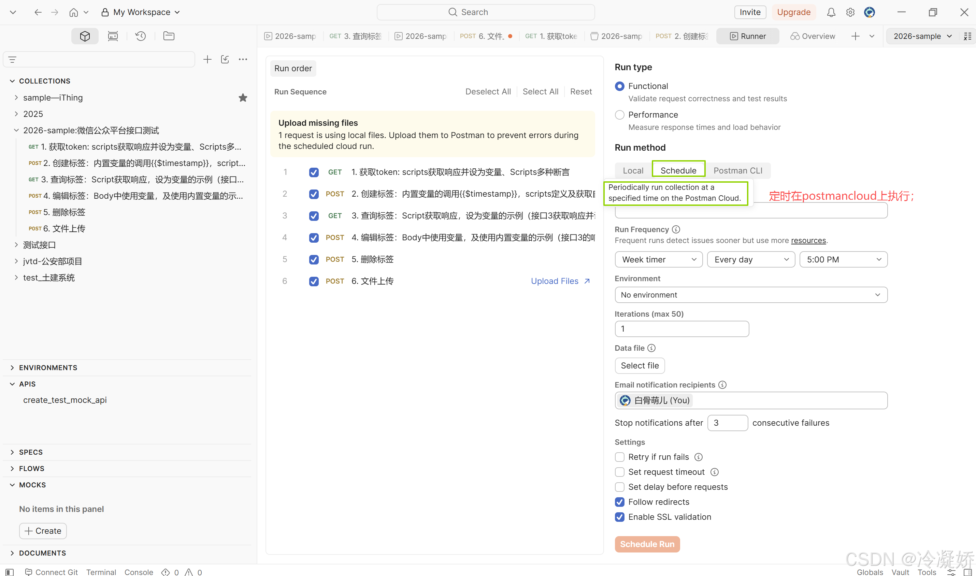Select the Postman CLI run method tab
The width and height of the screenshot is (976, 576).
[x=738, y=171]
